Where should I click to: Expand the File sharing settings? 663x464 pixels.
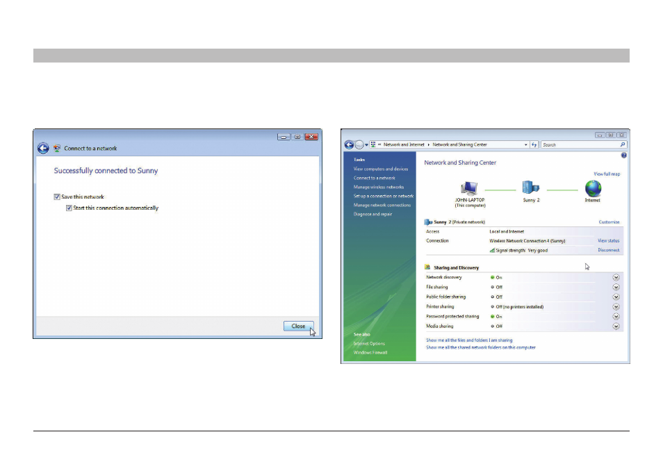(616, 288)
